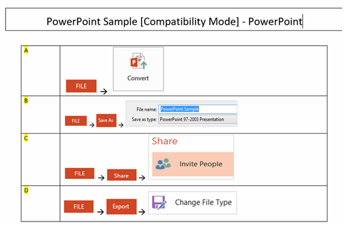Select the yellow highlighted A option label
This screenshot has width=344, height=228.
click(x=26, y=50)
